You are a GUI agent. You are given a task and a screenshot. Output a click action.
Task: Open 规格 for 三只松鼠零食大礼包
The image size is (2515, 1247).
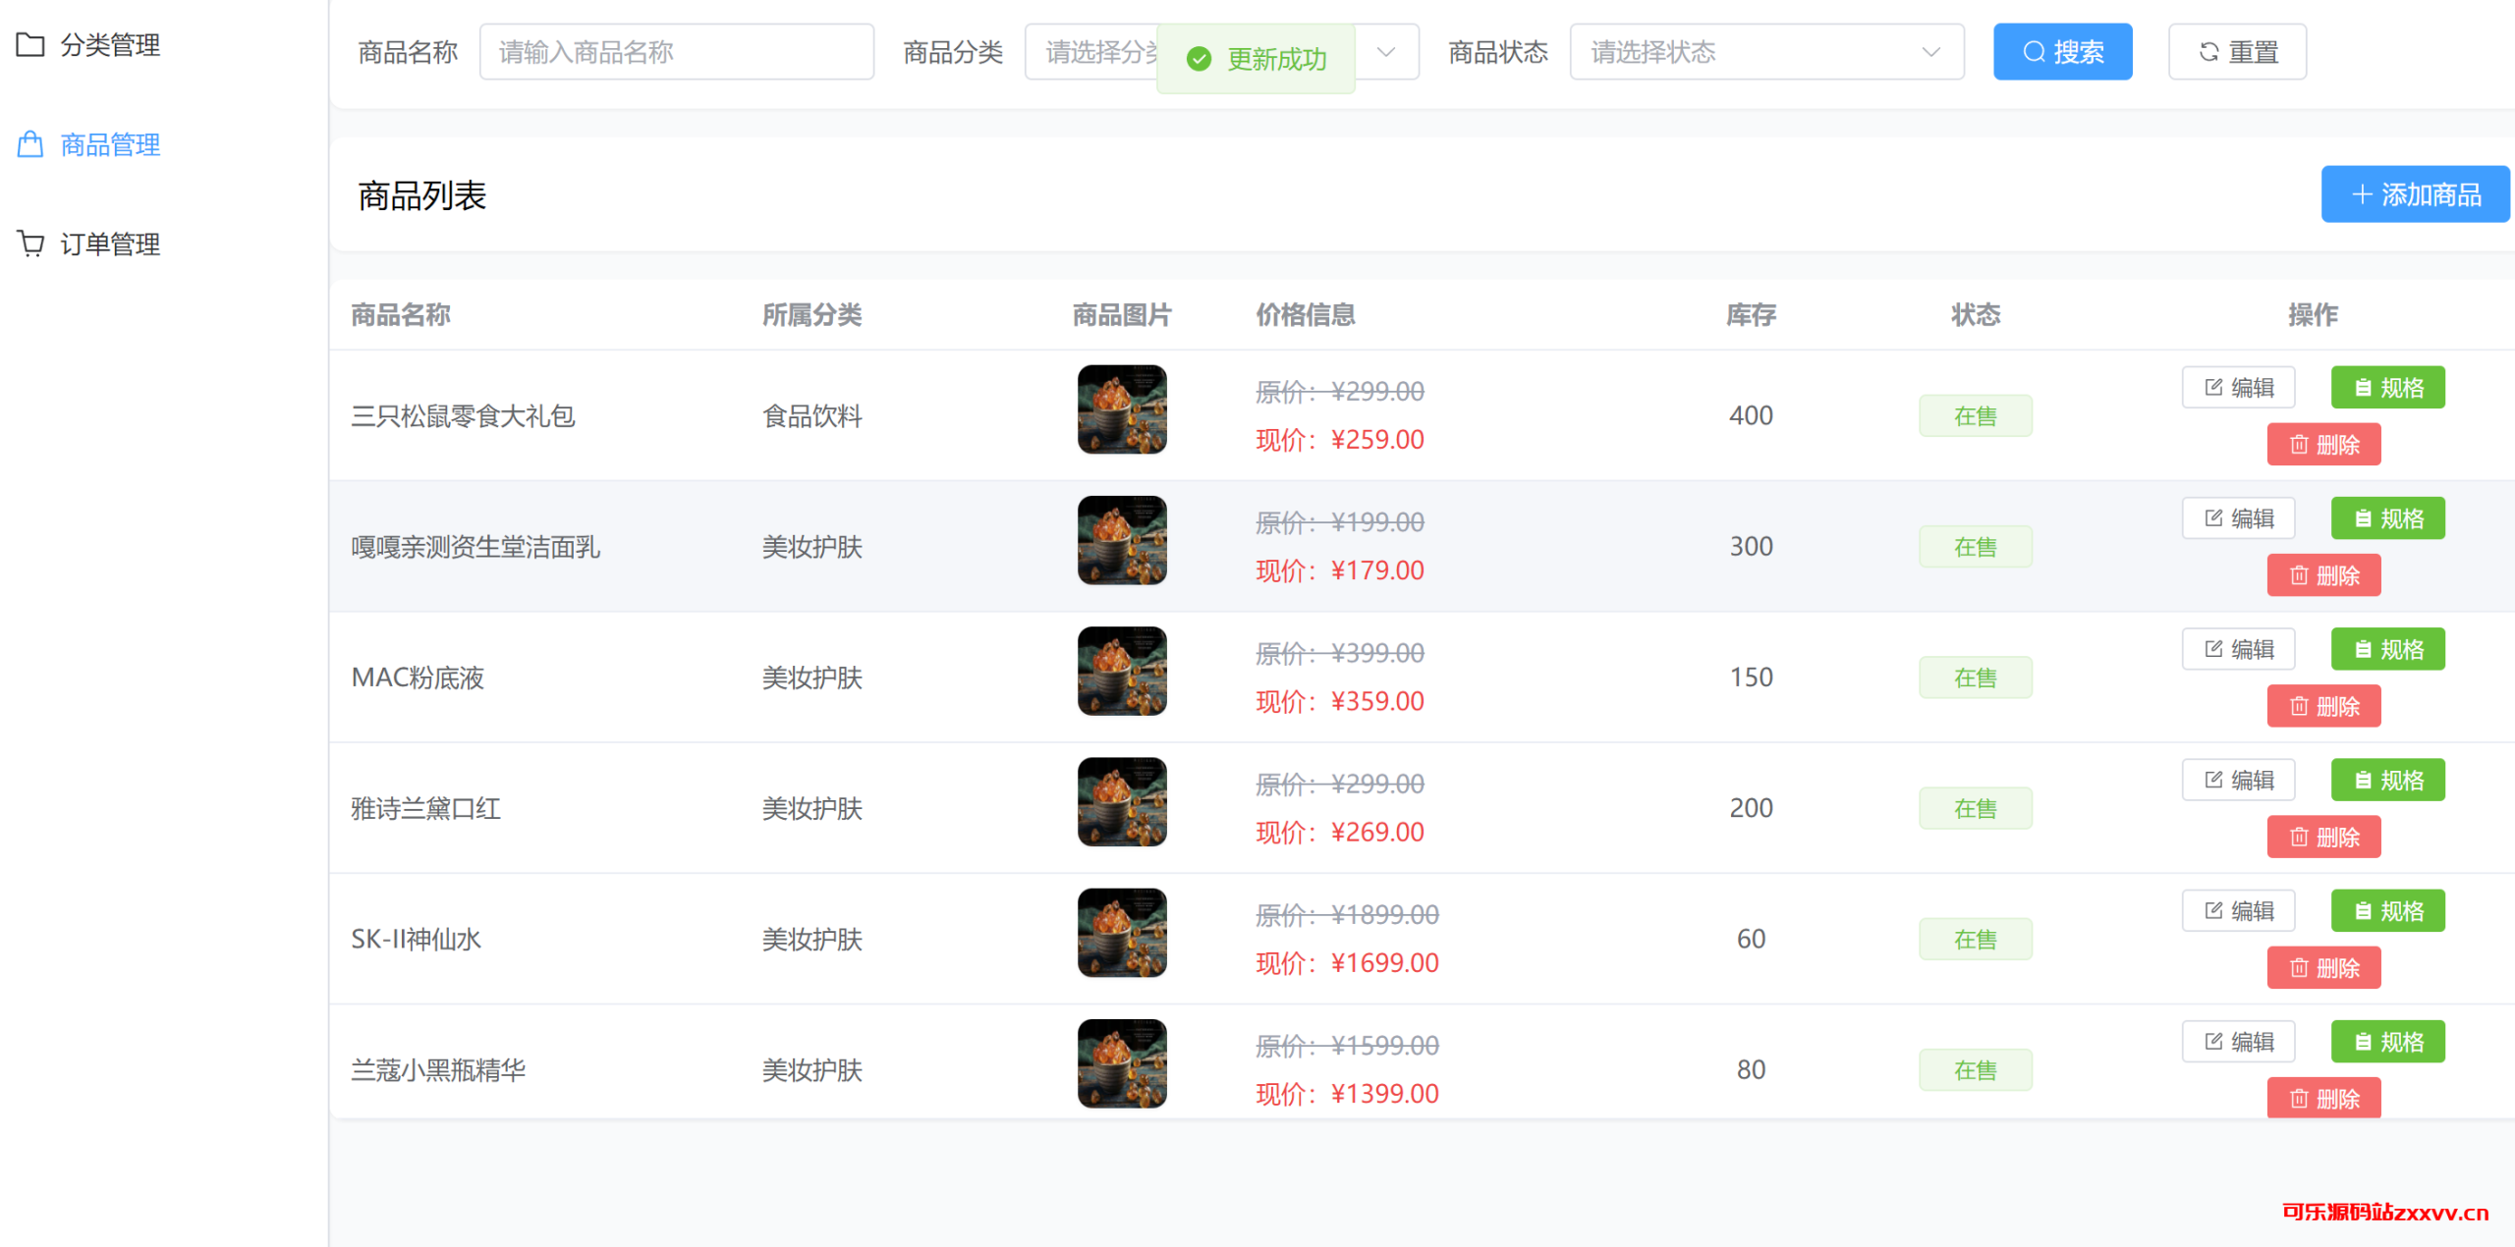[x=2387, y=388]
